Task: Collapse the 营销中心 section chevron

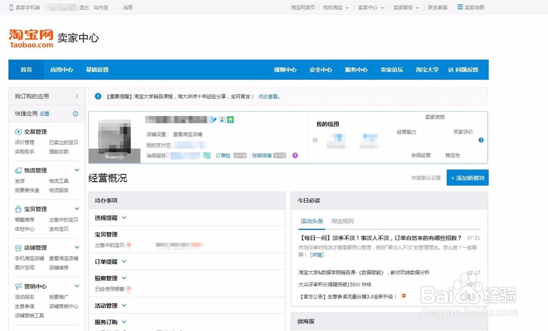Action: point(77,286)
